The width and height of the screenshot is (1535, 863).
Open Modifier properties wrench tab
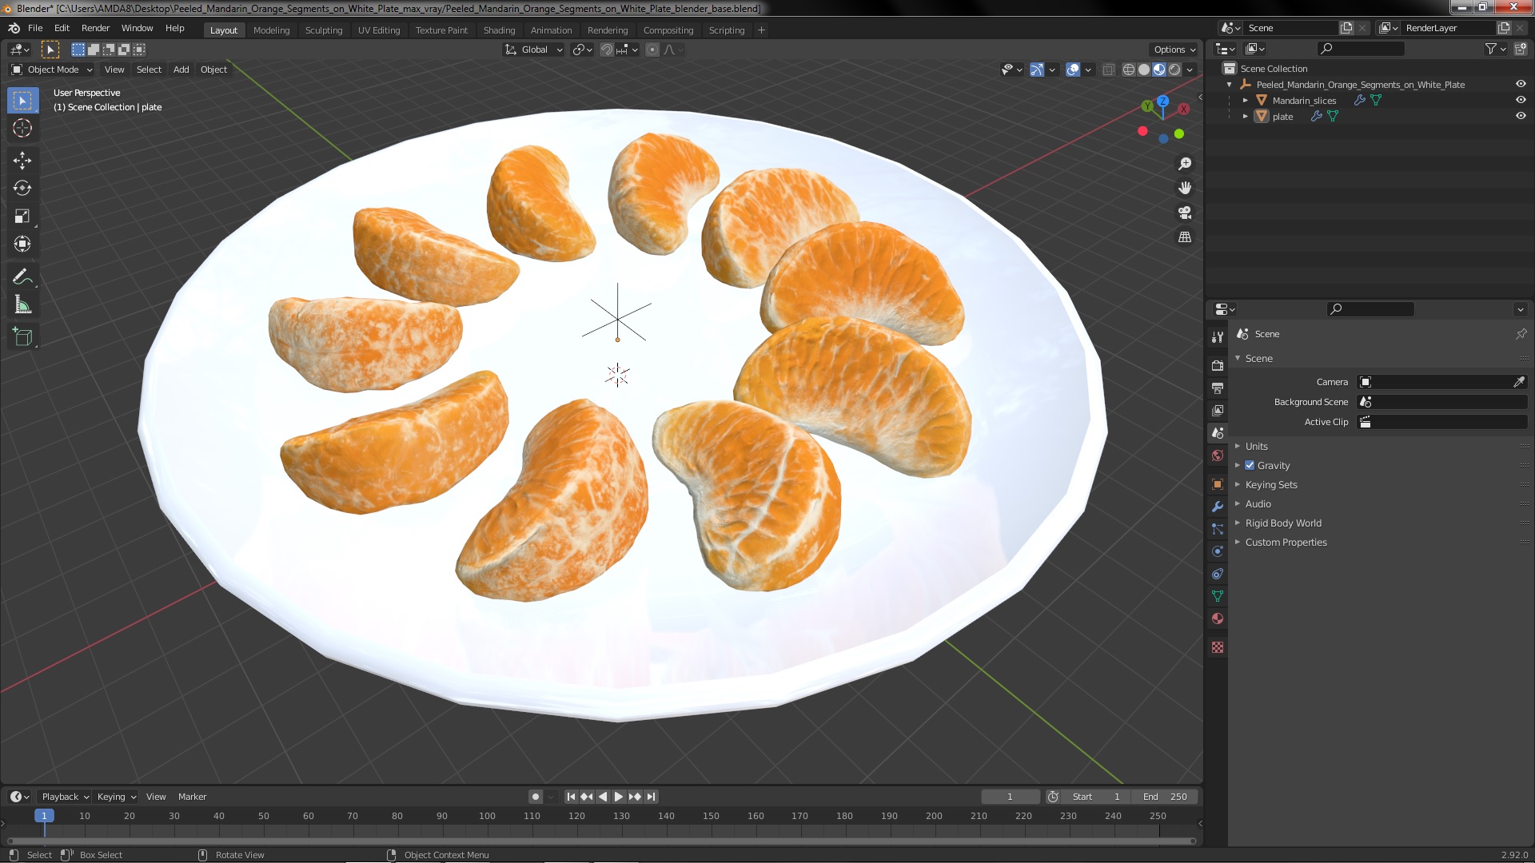[1218, 507]
